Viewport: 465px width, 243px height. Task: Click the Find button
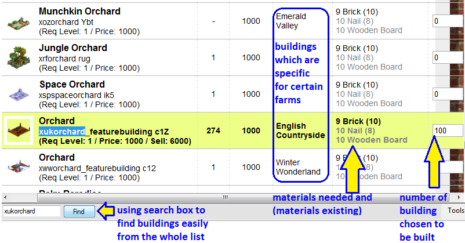click(x=79, y=212)
